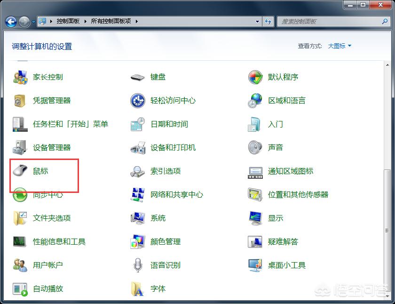The width and height of the screenshot is (395, 304).
Task: Open the 系统 text link
Action: click(158, 218)
